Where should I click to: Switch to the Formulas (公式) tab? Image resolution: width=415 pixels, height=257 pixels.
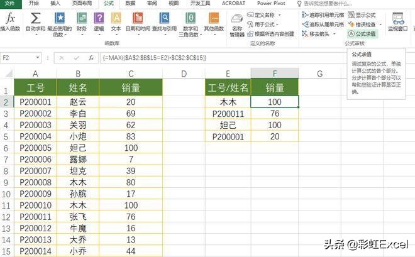109,3
